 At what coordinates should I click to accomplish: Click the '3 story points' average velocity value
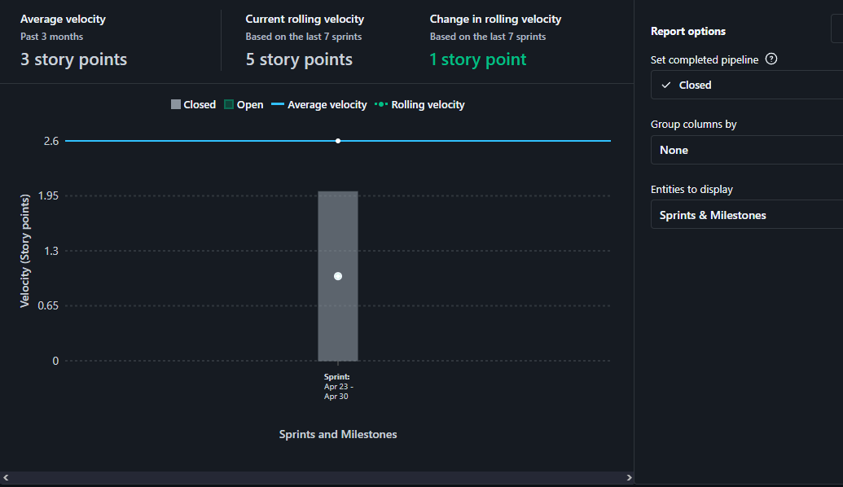73,59
